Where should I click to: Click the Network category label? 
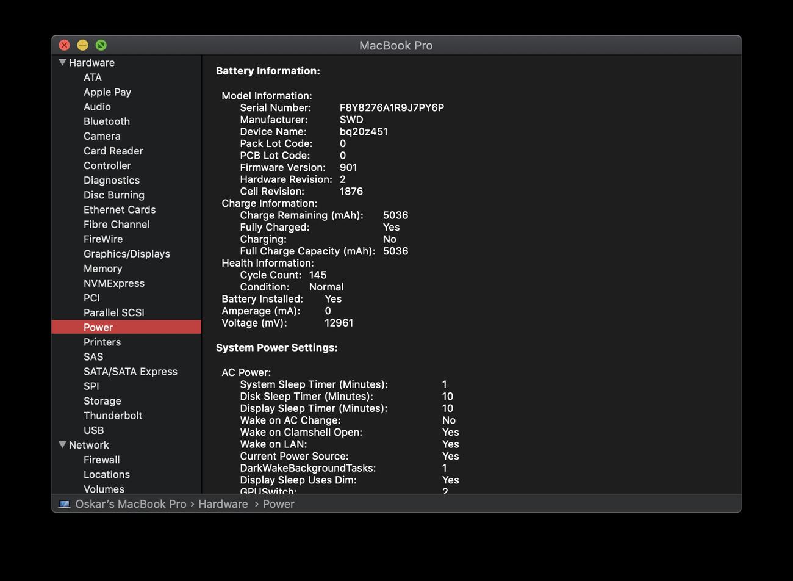(x=89, y=445)
